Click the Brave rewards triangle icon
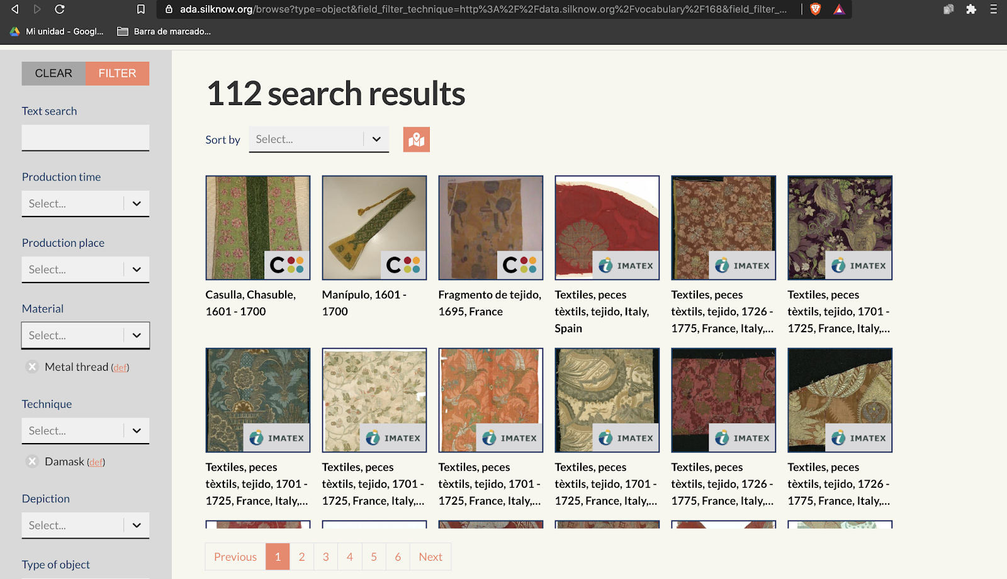 (839, 9)
